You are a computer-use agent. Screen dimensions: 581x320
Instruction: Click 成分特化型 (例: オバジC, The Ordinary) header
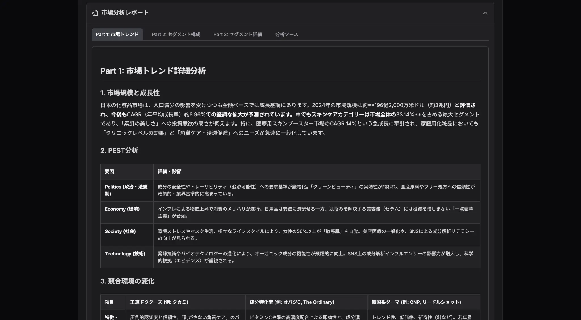coord(306,302)
